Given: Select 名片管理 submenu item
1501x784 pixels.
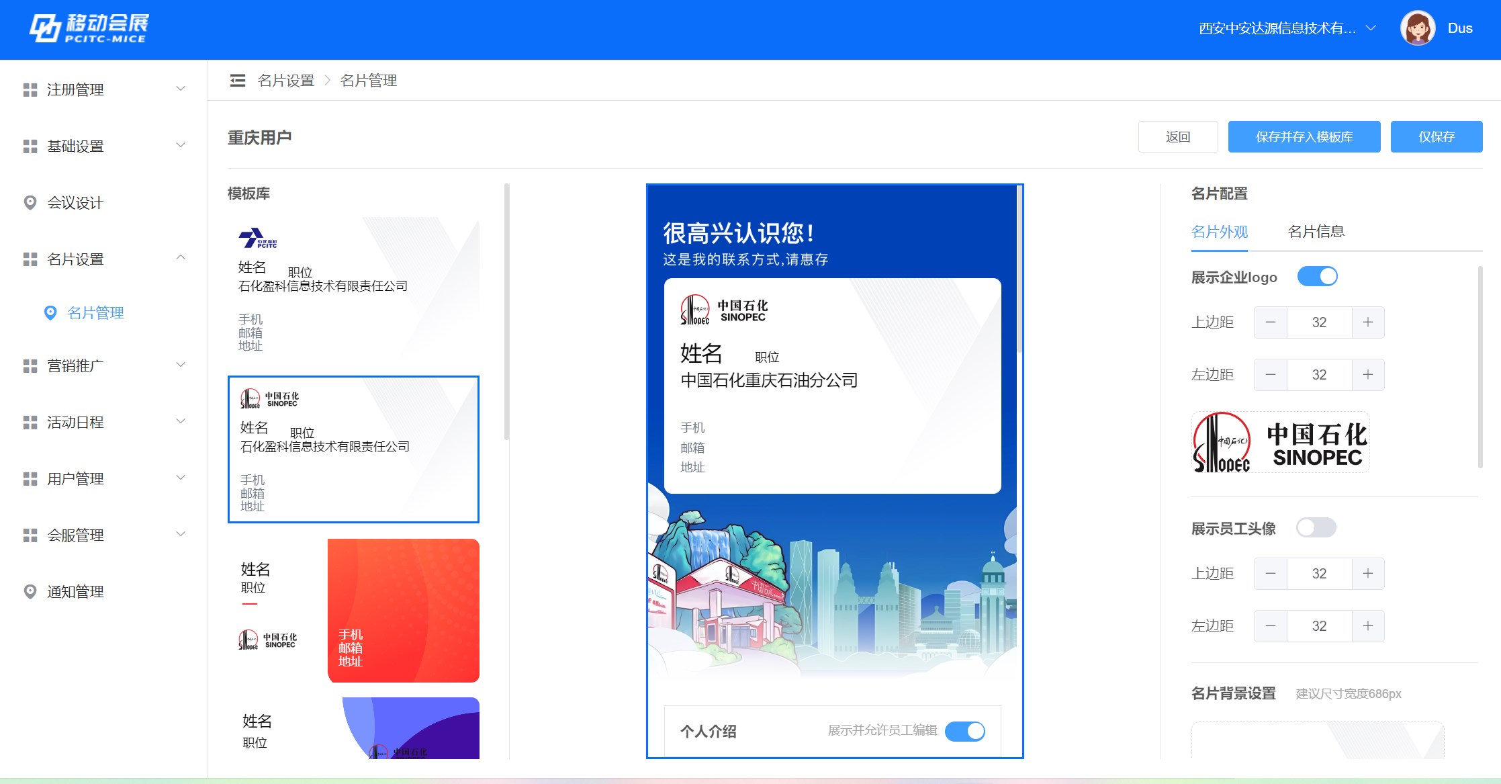Looking at the screenshot, I should coord(103,313).
